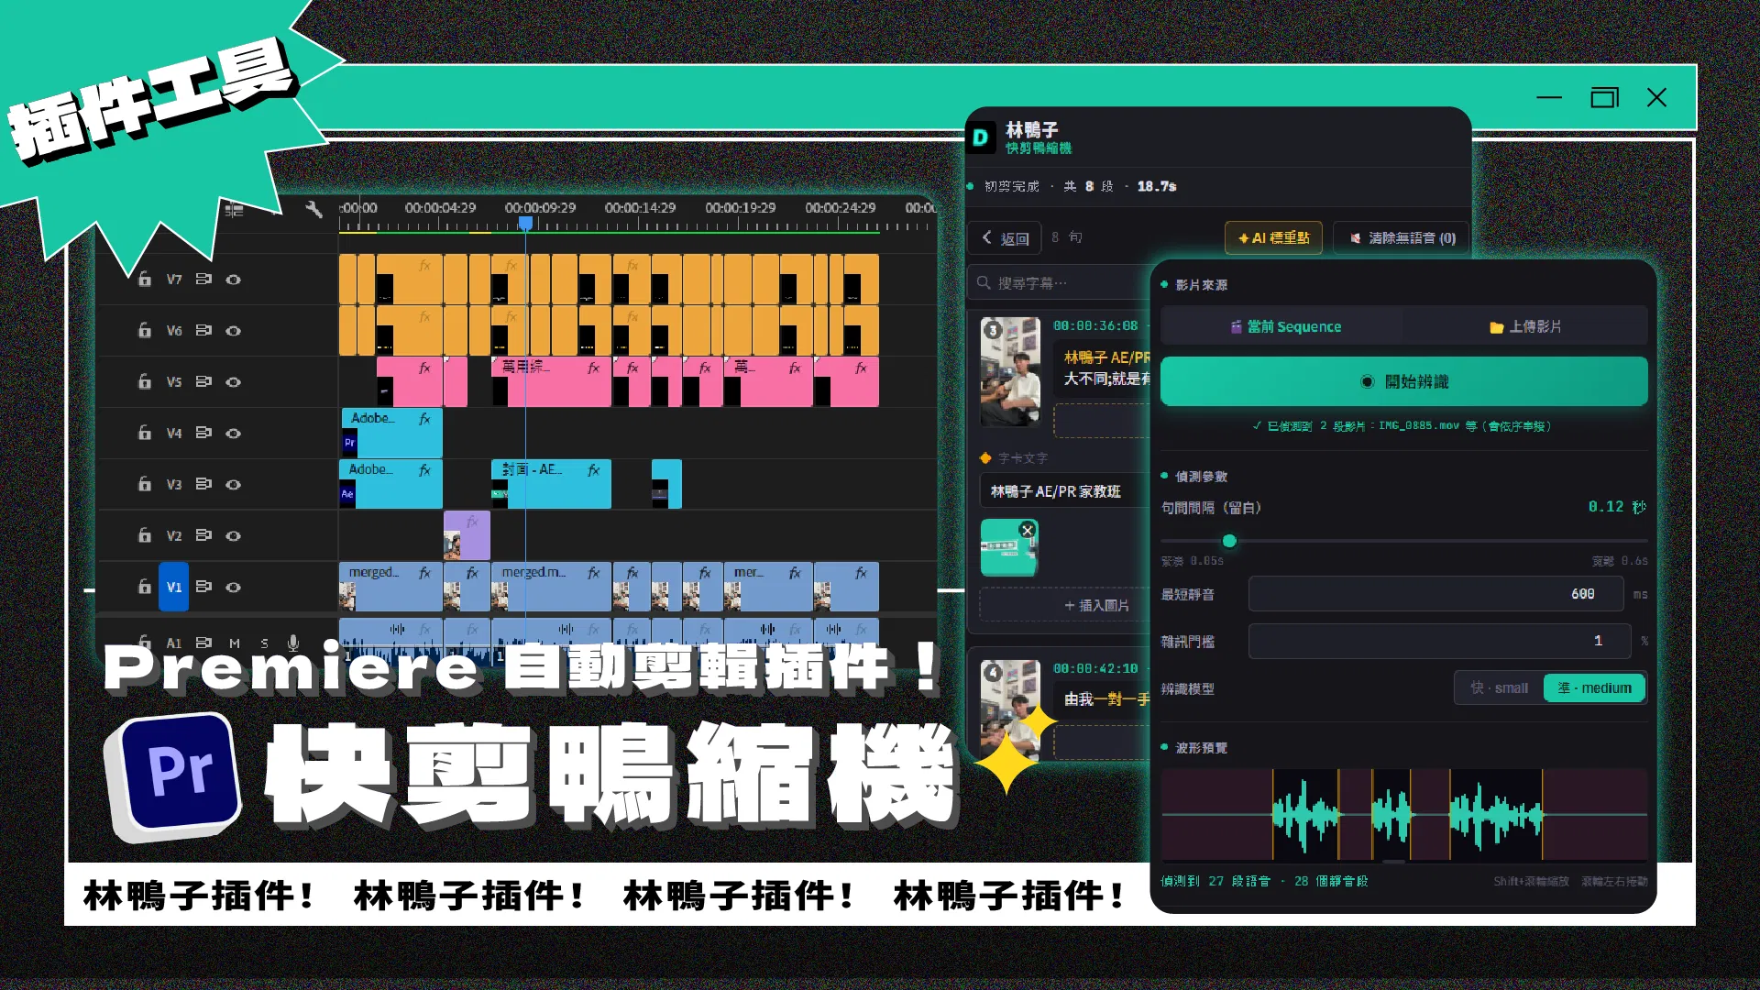Open timeline wrench display settings
This screenshot has width=1760, height=990.
click(313, 210)
